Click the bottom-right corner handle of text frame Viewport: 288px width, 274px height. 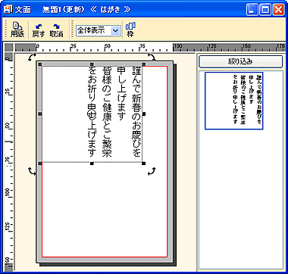(144, 163)
